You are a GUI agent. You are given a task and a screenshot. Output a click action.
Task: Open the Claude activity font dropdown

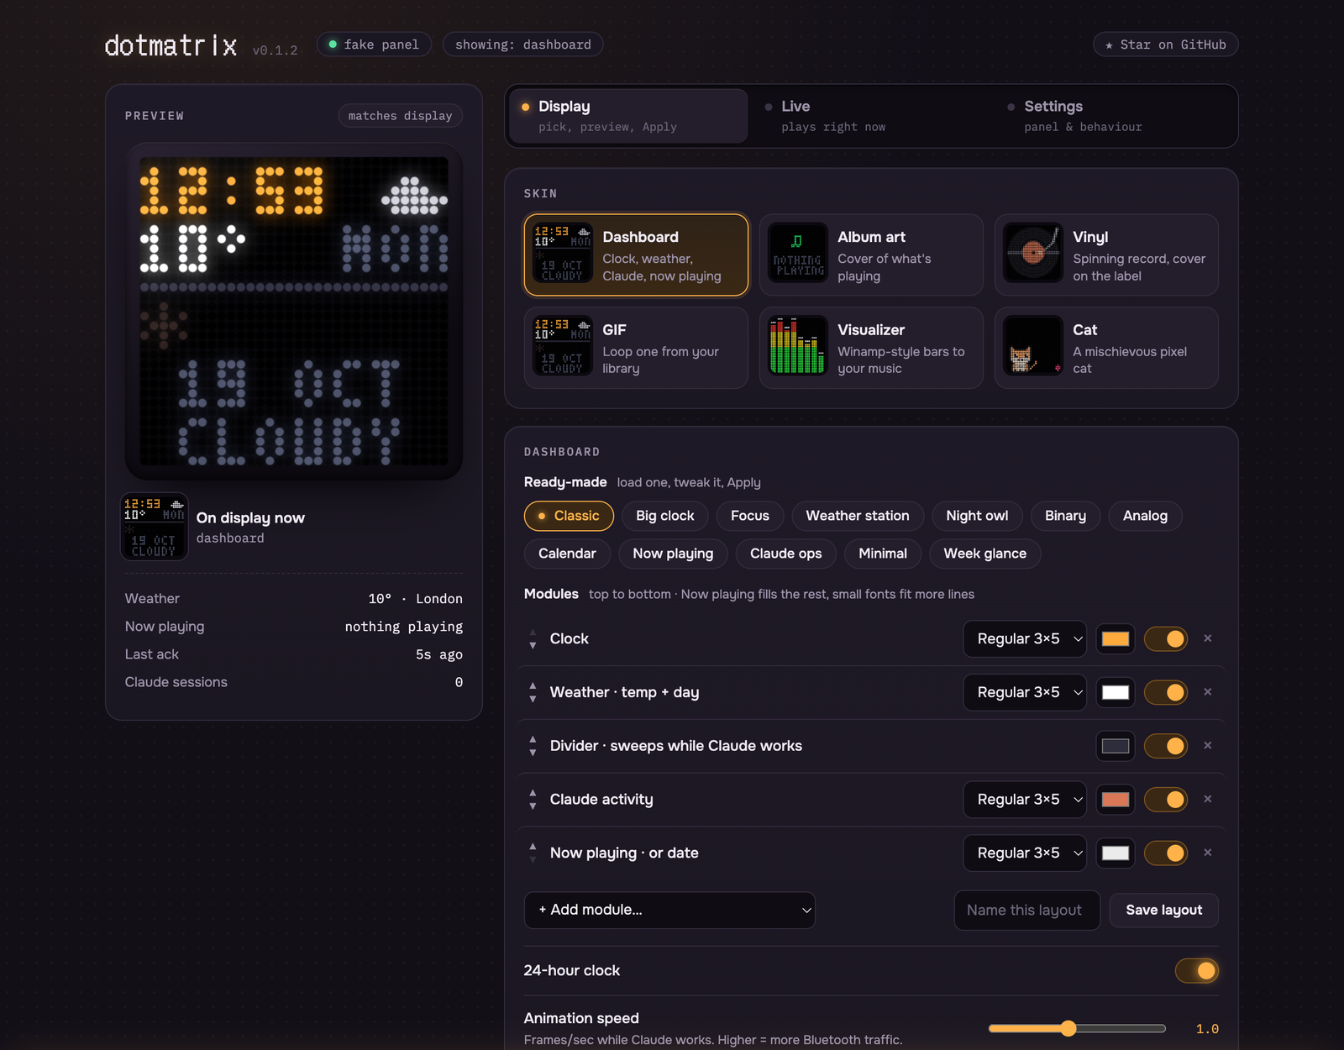[x=1025, y=799]
